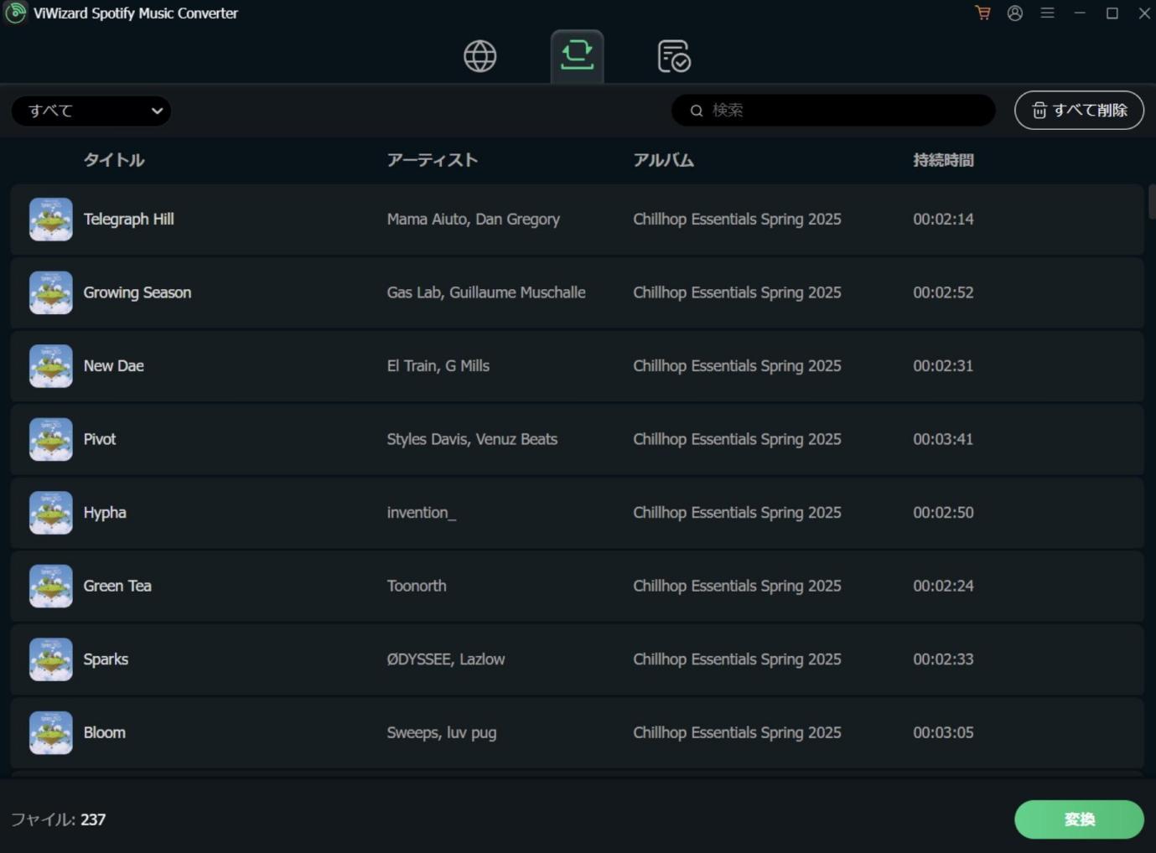Click the 00:02:24 duration

coord(943,586)
